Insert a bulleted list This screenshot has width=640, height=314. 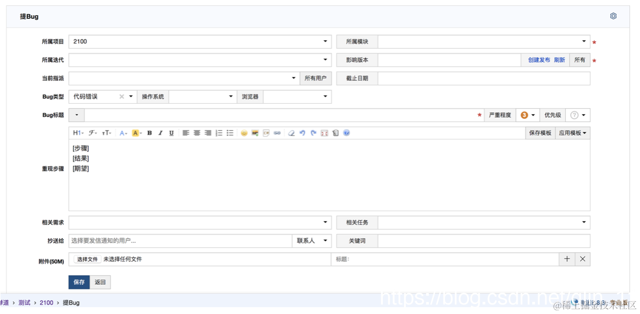[230, 133]
